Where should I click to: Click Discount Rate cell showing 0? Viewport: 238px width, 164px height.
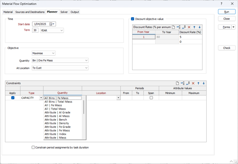(190, 41)
